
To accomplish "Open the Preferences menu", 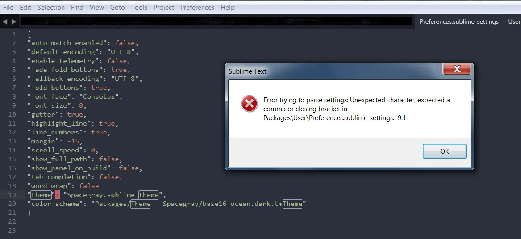I will (197, 7).
